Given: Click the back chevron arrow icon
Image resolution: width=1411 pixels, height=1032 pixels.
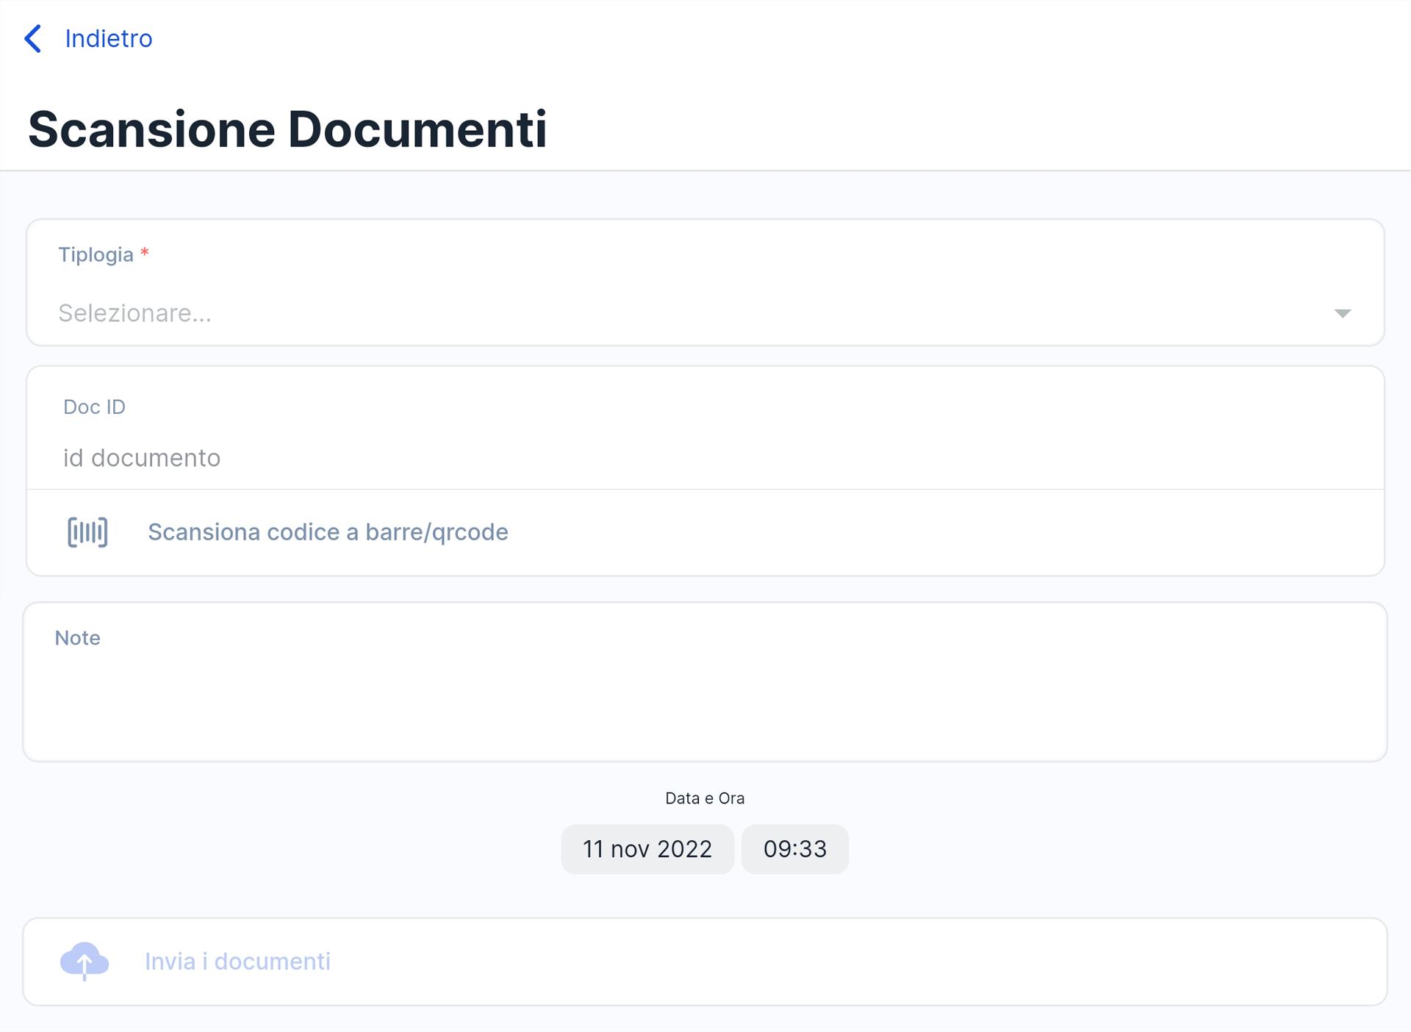Looking at the screenshot, I should click(x=33, y=39).
